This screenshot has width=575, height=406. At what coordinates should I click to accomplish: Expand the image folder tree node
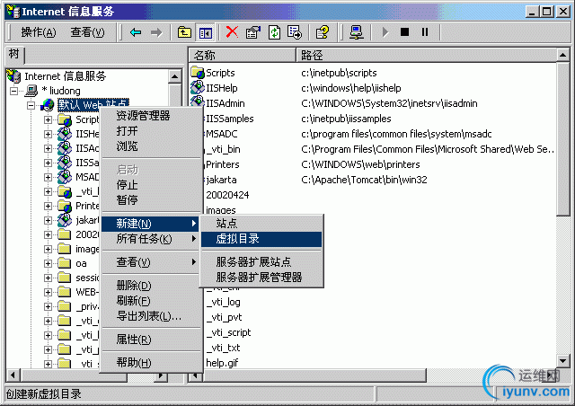tap(48, 249)
